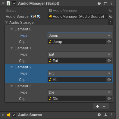Select the Element 1 row label
This screenshot has height=119, width=119.
[23, 48]
